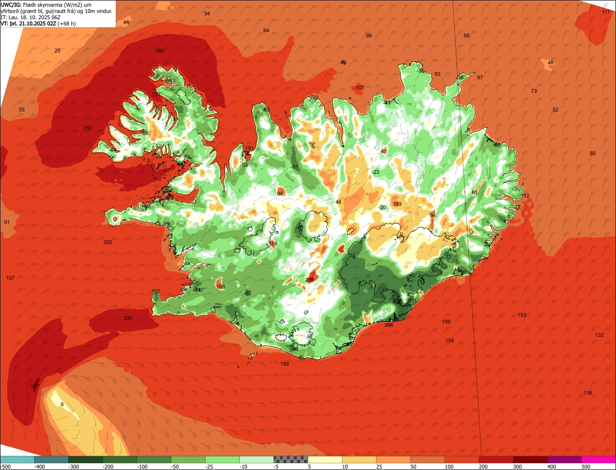Click the value 73 in the northeast sea

(534, 91)
